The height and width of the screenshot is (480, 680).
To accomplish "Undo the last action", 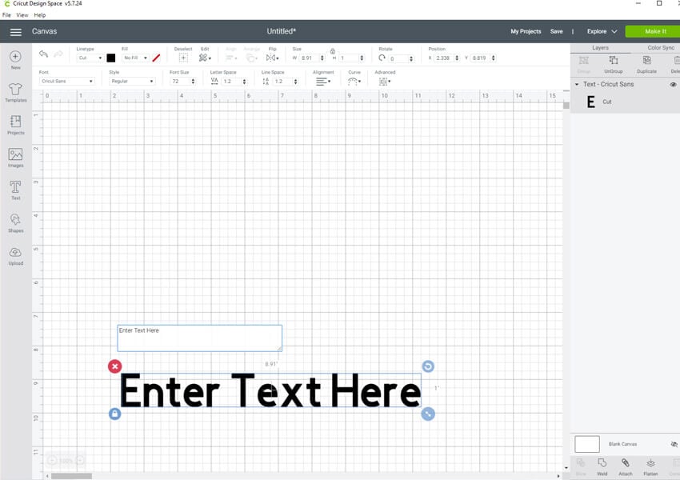I will [43, 54].
